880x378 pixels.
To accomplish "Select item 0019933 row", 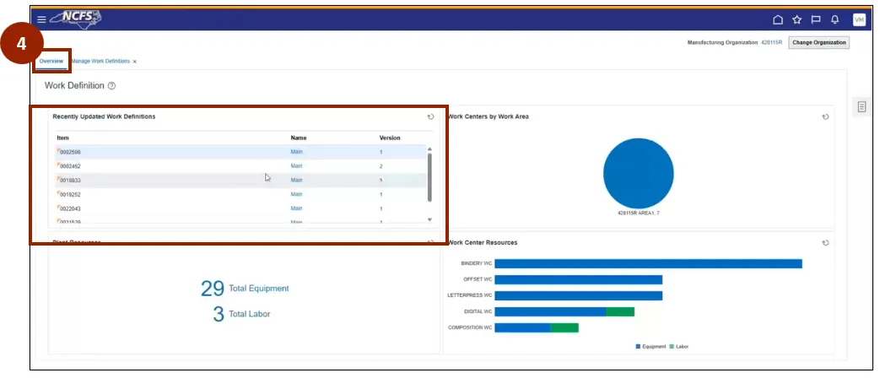I will click(240, 180).
